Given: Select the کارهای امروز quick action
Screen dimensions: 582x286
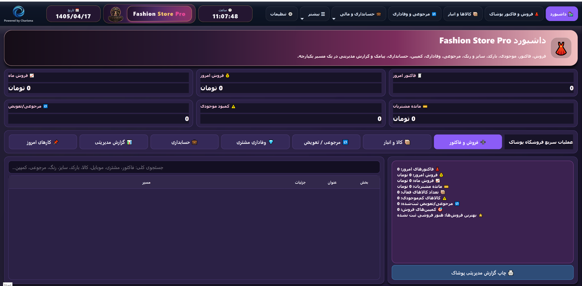Looking at the screenshot, I should pos(43,142).
